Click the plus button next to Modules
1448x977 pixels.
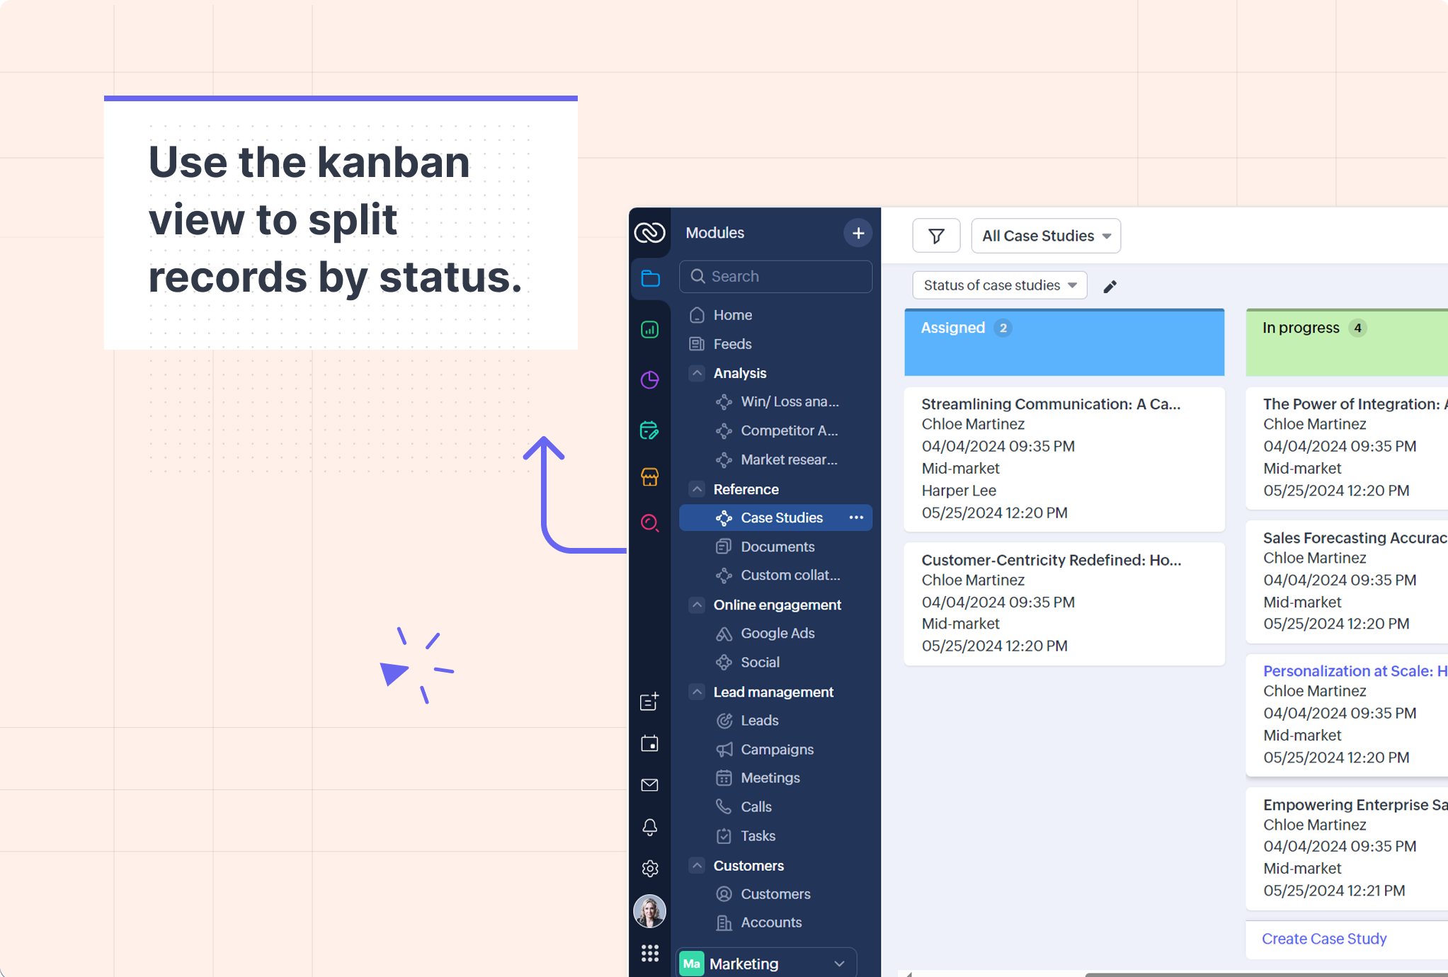857,233
